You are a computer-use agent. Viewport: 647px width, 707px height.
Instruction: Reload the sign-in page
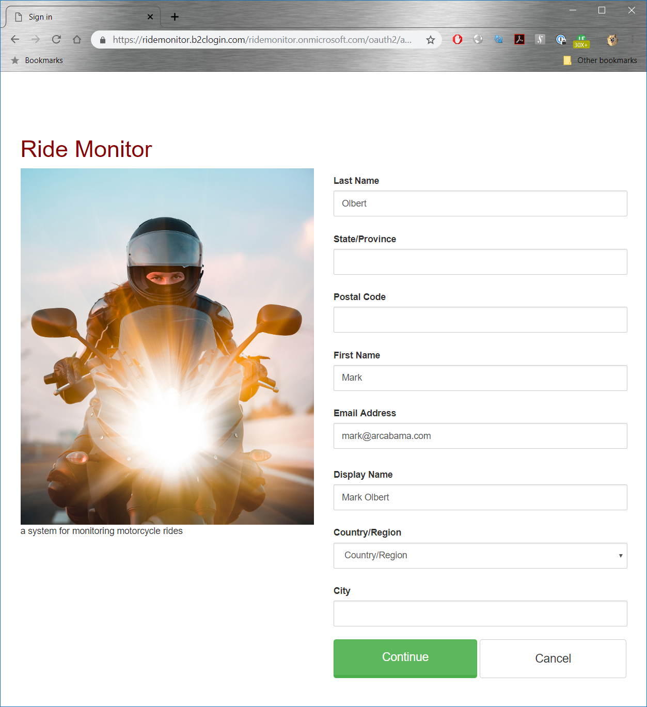[x=56, y=39]
